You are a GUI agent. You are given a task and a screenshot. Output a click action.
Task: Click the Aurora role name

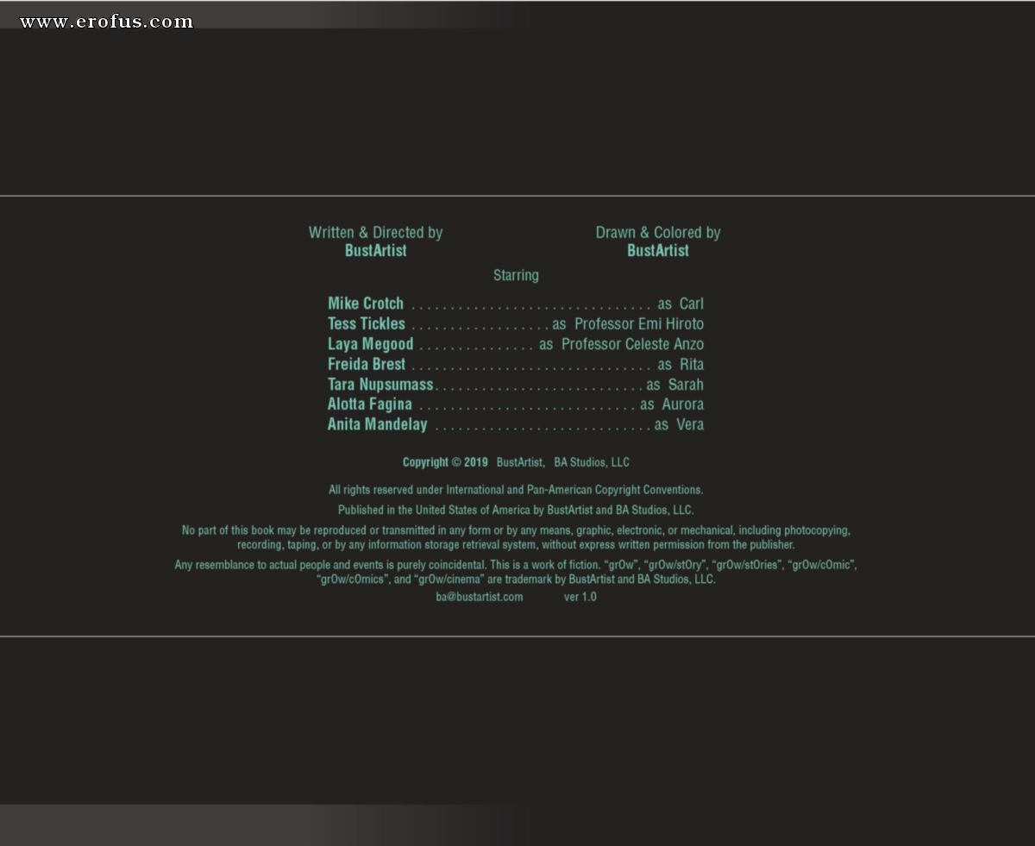click(x=683, y=404)
